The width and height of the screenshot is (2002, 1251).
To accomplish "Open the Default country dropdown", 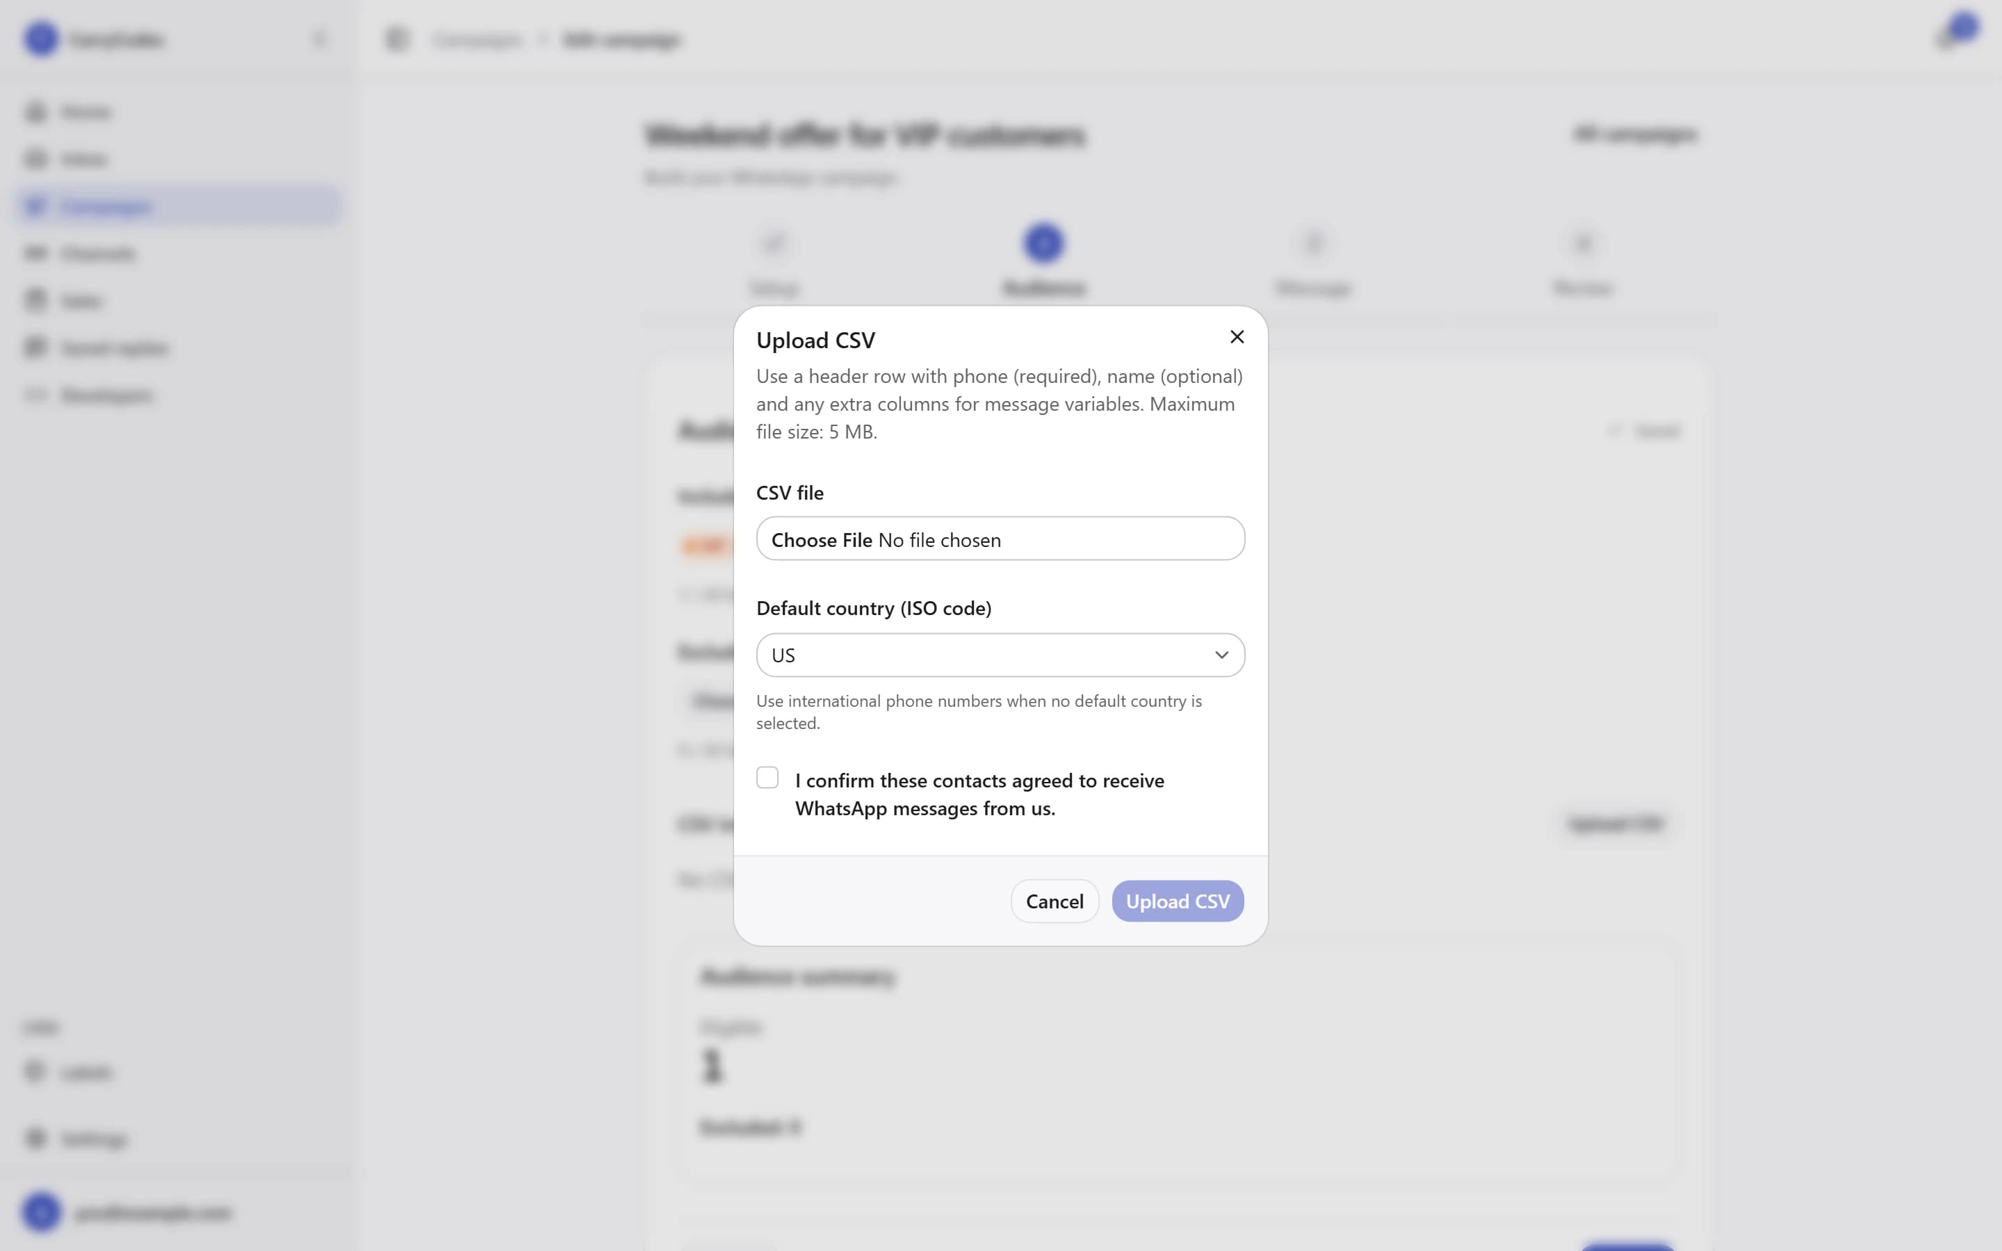I will [1000, 655].
